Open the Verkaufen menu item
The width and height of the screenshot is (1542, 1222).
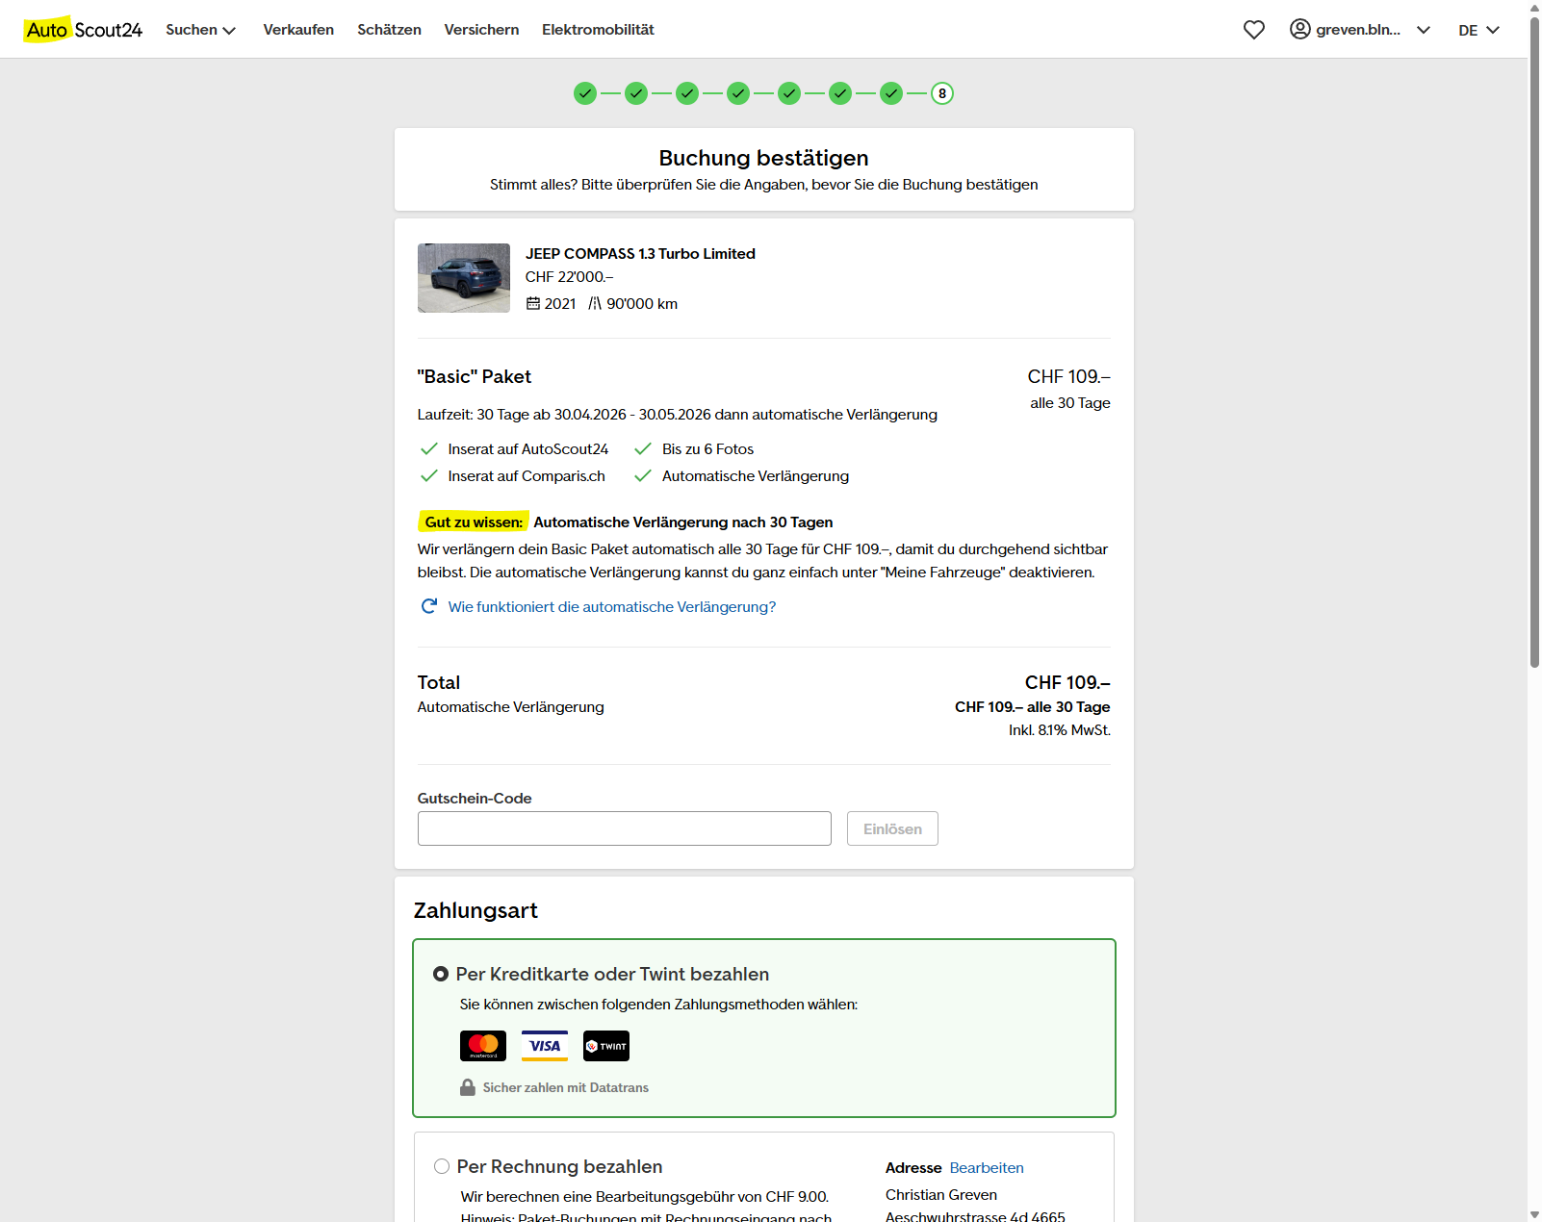pyautogui.click(x=298, y=30)
